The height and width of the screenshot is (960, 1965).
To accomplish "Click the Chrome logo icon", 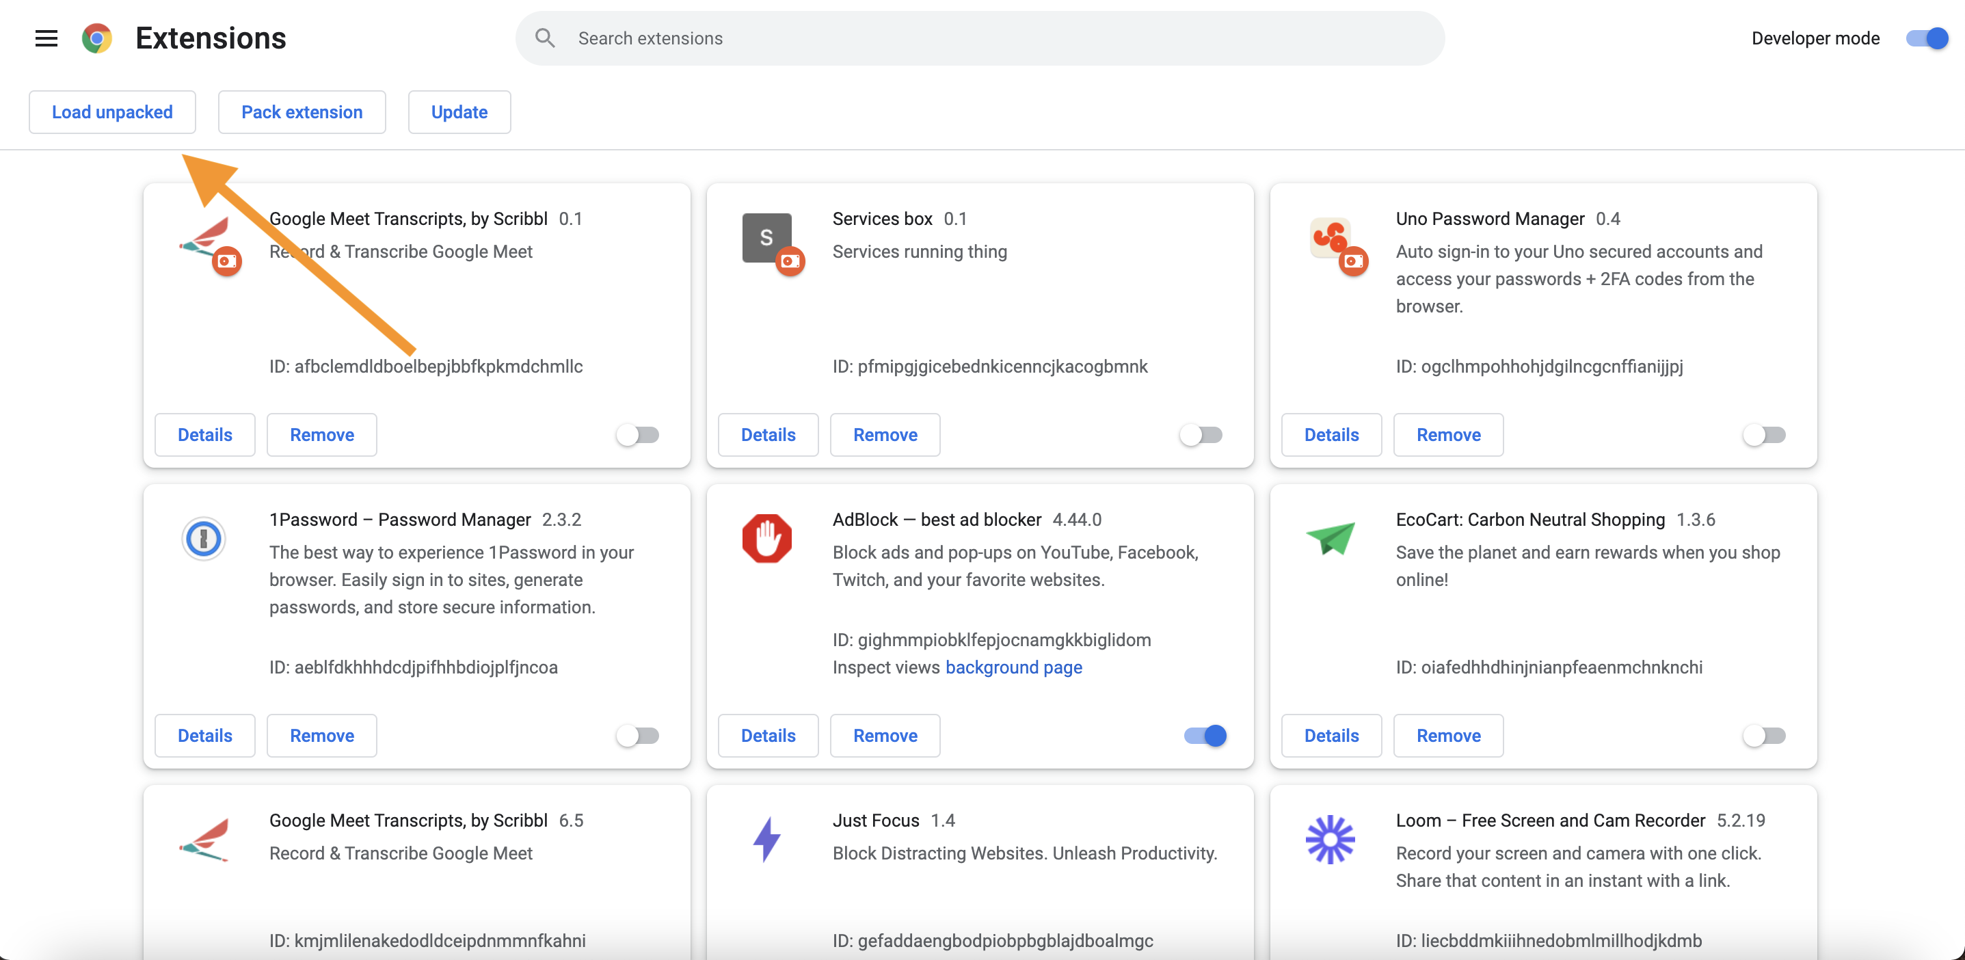I will pyautogui.click(x=97, y=38).
